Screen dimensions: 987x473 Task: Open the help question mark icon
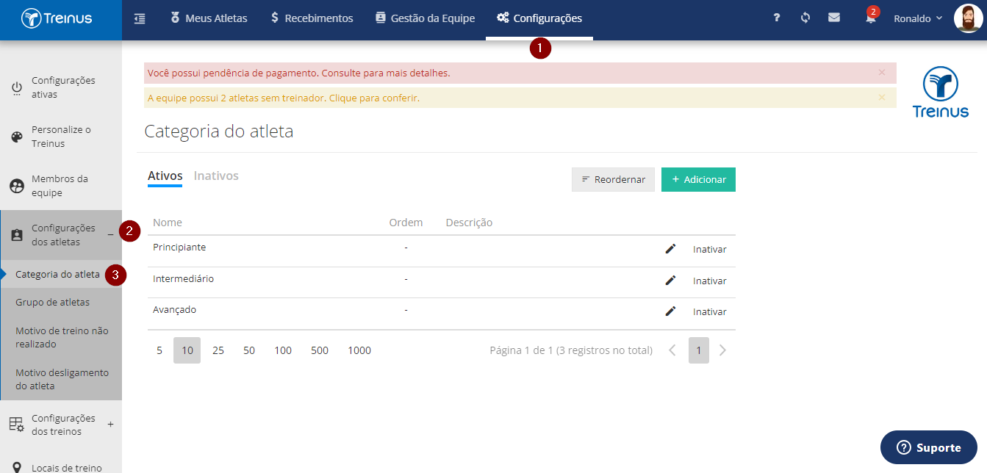click(x=777, y=18)
